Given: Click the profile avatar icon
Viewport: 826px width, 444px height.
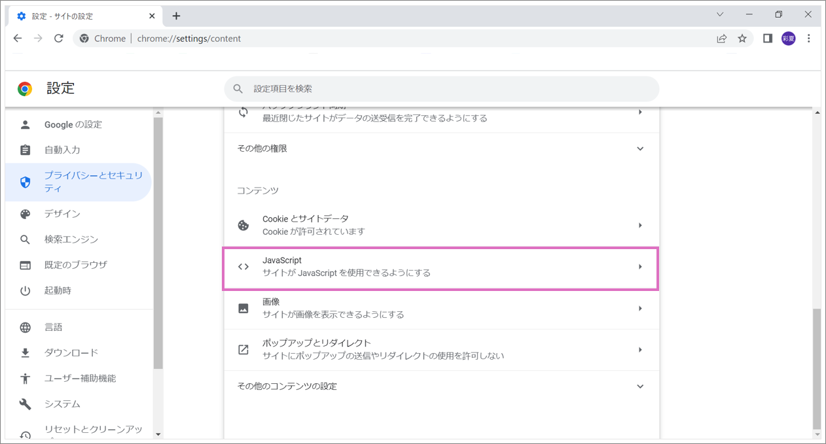Looking at the screenshot, I should 788,39.
